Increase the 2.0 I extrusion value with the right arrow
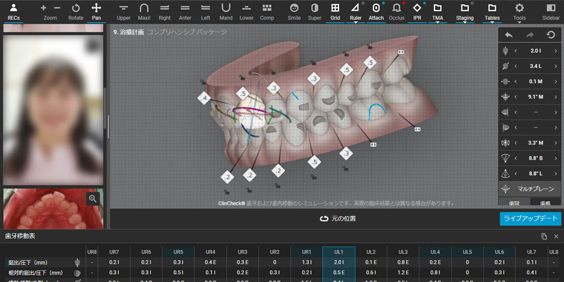Image resolution: width=564 pixels, height=282 pixels. coord(555,51)
